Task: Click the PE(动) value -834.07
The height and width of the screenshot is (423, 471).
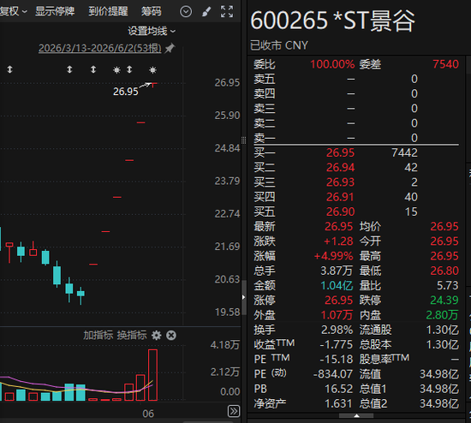Action: (333, 374)
